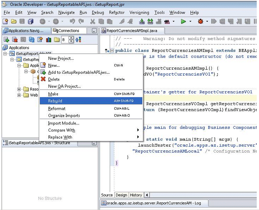
Task: Collapse the Application Sources folder node
Action: pyautogui.click(x=19, y=65)
